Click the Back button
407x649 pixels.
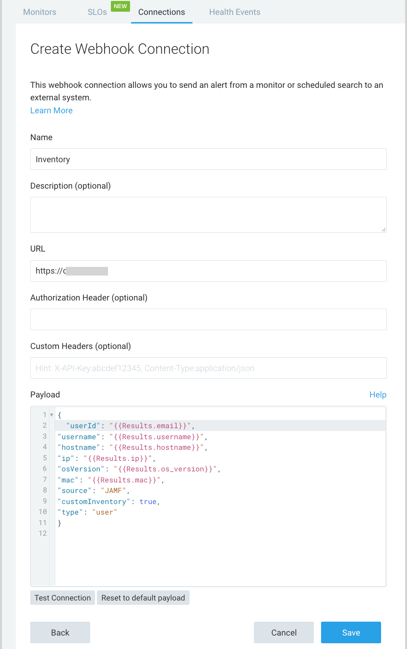[x=60, y=632]
